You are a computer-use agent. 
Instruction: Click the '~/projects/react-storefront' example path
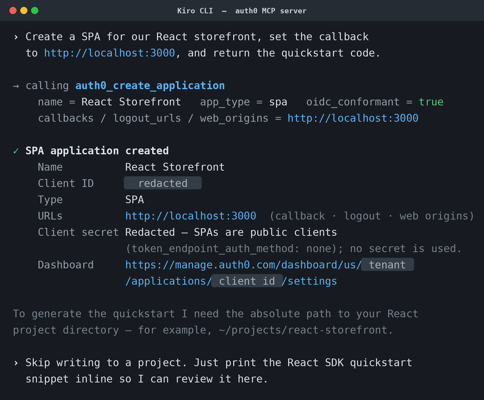(303, 330)
